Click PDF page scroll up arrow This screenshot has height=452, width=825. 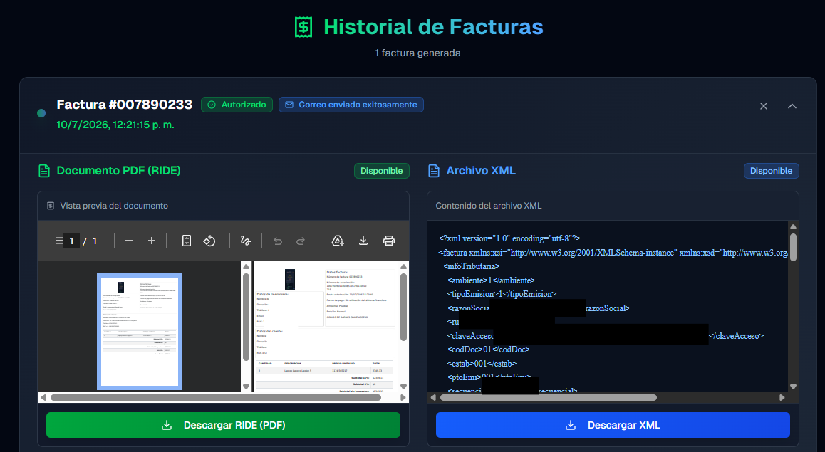tap(403, 266)
